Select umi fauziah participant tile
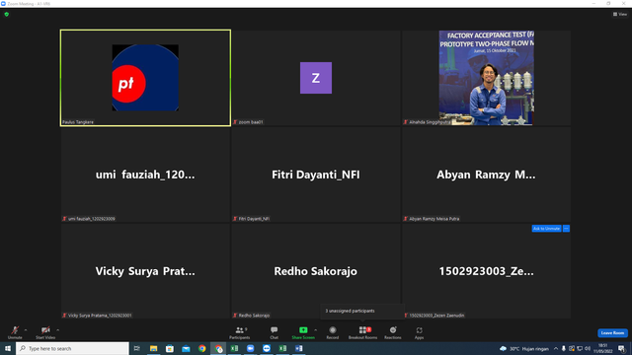This screenshot has height=355, width=632. click(145, 175)
